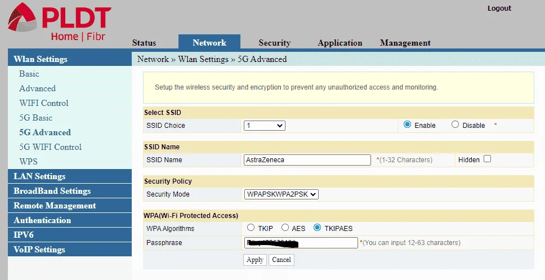Click the 'SSID Choice' label
This screenshot has height=280, width=545.
(x=166, y=126)
